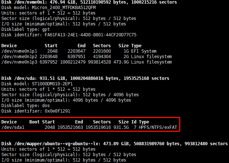Click the /dev/nvme0n1 disk header line

[x=89, y=2]
